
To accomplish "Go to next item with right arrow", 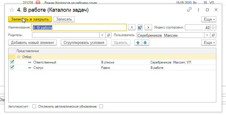I will click(148, 28).
